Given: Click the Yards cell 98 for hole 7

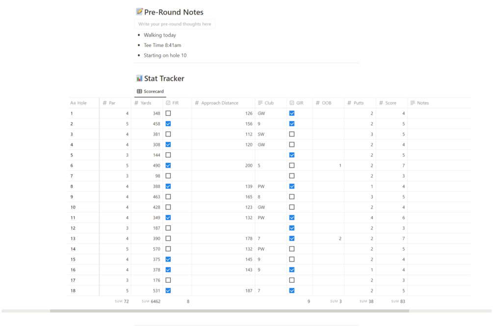Looking at the screenshot, I should tap(147, 176).
